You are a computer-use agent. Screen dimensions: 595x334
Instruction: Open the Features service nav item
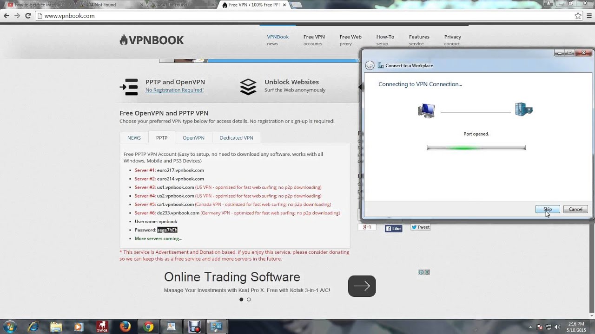[419, 40]
